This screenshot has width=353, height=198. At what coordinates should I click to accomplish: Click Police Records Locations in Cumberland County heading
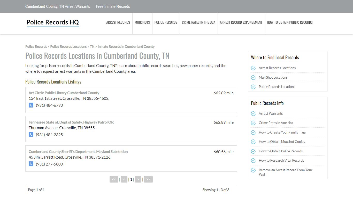point(97,56)
